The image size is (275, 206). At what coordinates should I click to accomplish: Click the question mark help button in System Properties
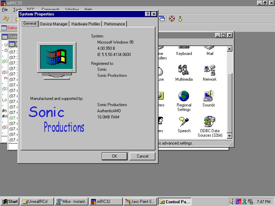coord(147,14)
